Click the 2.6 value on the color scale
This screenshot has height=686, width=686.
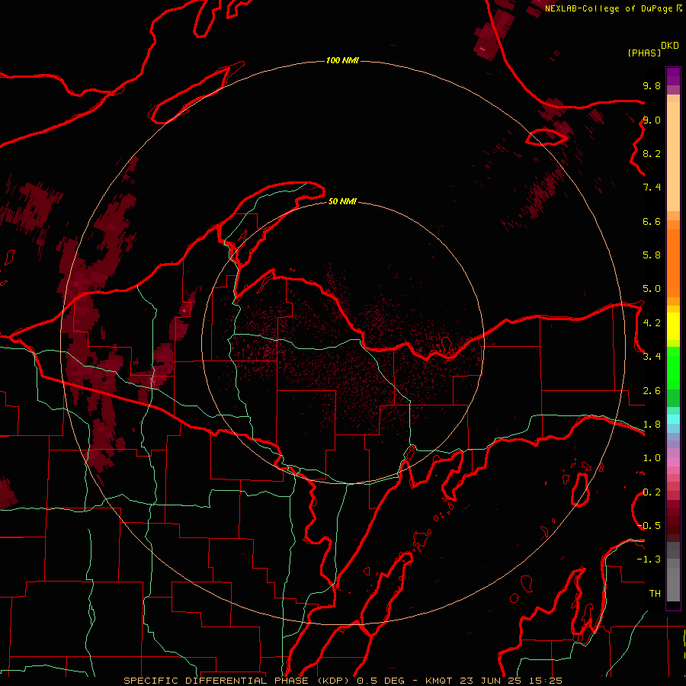652,391
